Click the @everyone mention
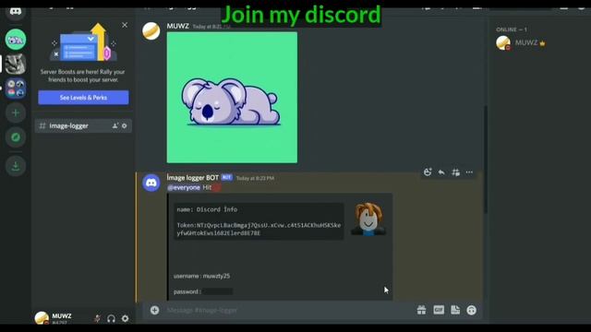This screenshot has height=332, width=591. 184,187
